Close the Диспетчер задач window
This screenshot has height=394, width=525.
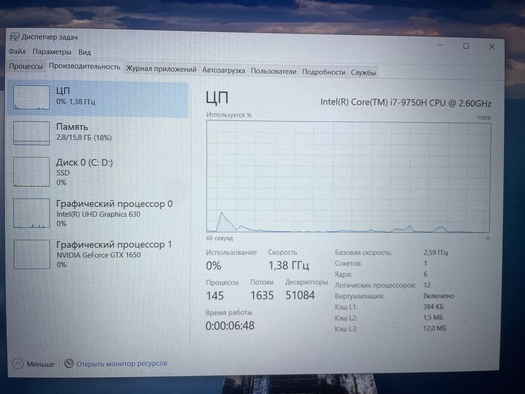491,47
